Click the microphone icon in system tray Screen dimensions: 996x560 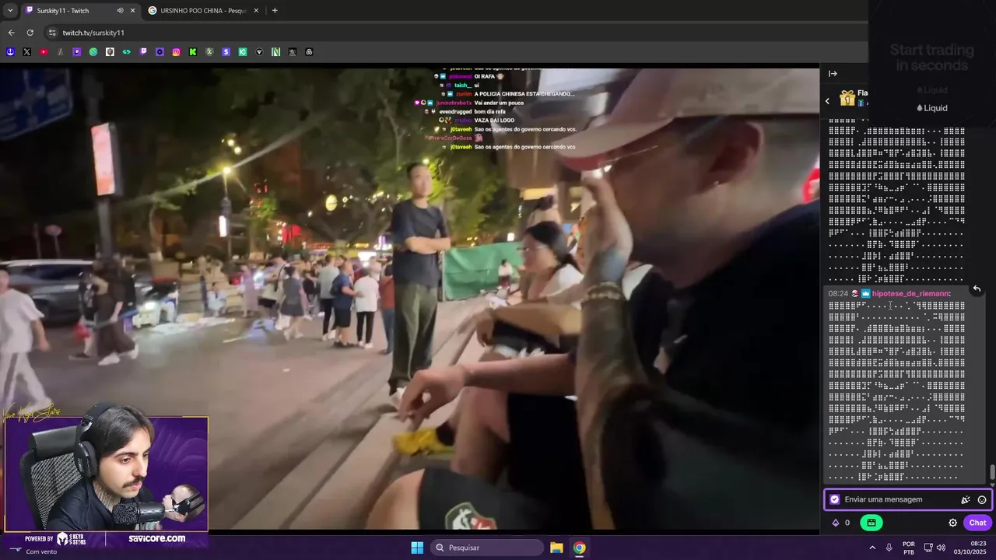(x=889, y=548)
